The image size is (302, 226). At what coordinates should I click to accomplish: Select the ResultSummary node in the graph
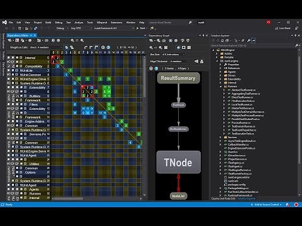179,78
